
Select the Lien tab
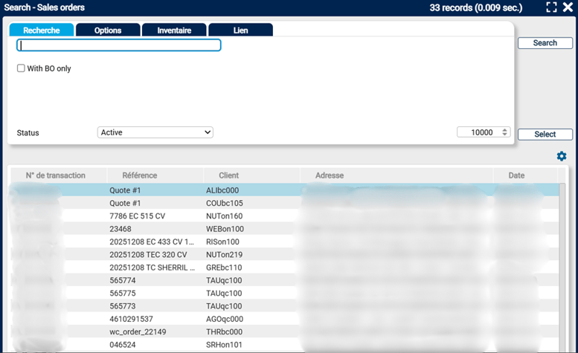pos(240,30)
